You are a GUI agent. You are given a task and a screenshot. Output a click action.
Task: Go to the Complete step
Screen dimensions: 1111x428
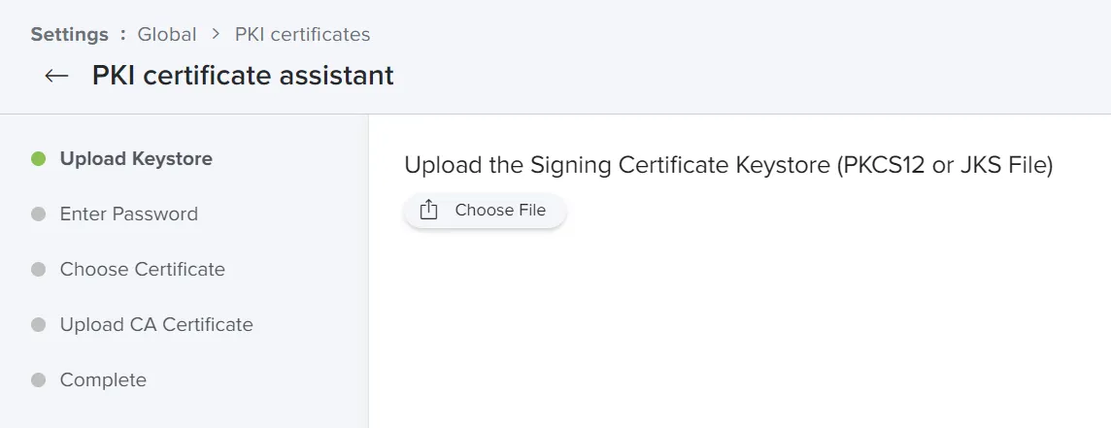[104, 379]
